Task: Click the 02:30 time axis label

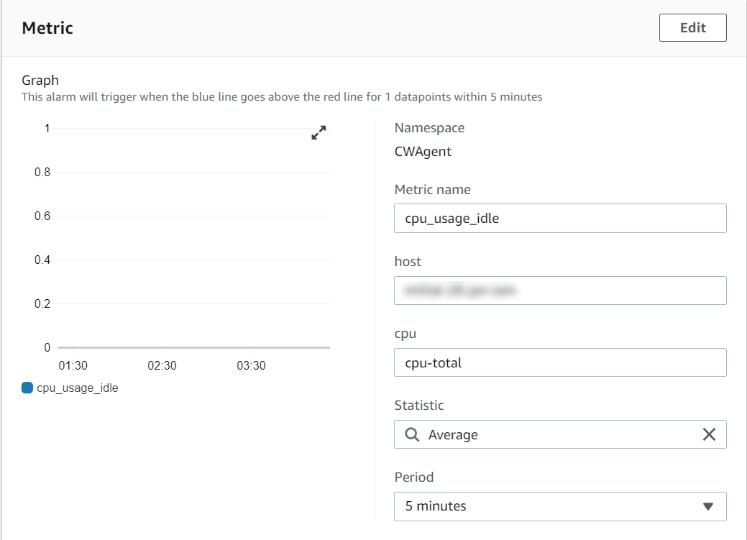Action: click(162, 365)
